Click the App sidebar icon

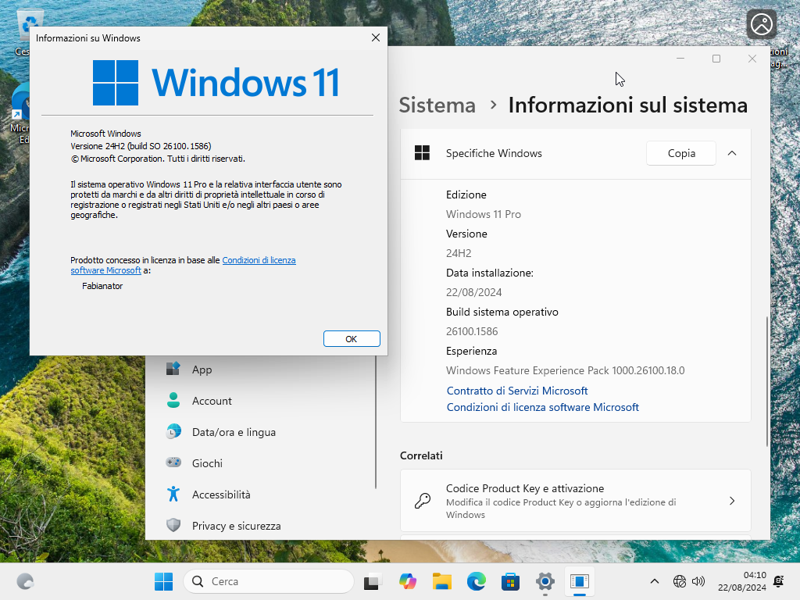pyautogui.click(x=173, y=369)
